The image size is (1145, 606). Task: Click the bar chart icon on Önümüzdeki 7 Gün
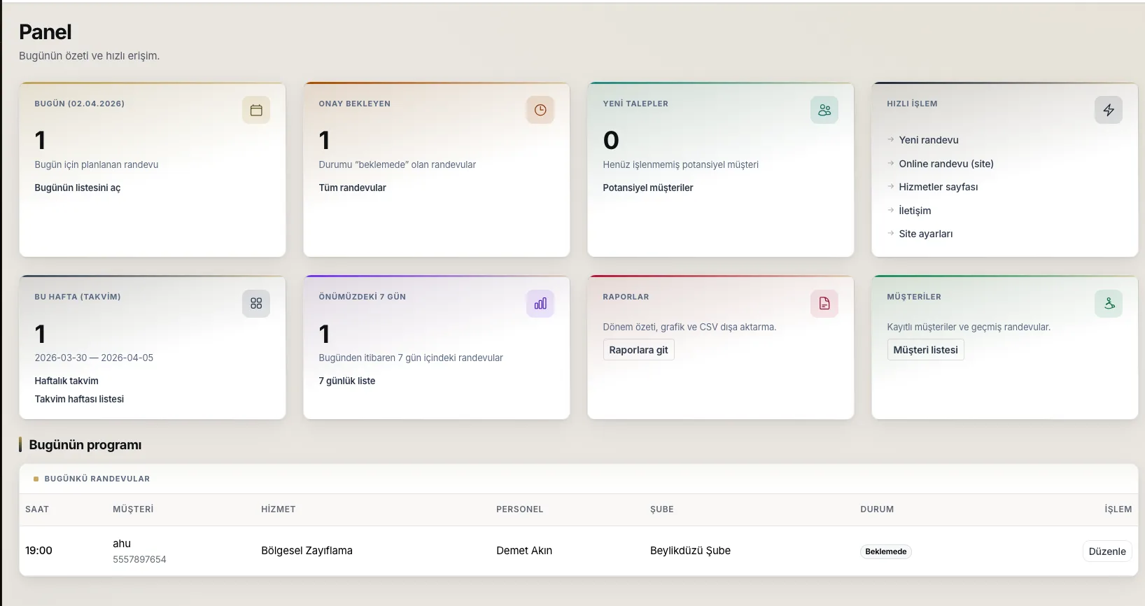(x=540, y=304)
